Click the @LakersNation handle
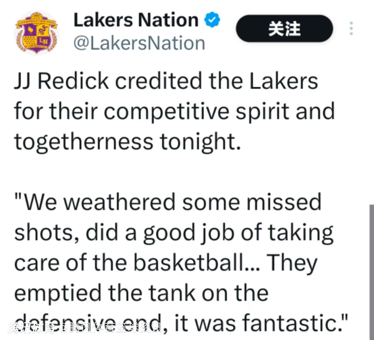The width and height of the screenshot is (374, 340). coord(139,44)
